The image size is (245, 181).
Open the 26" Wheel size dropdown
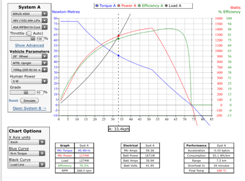[x=29, y=56]
